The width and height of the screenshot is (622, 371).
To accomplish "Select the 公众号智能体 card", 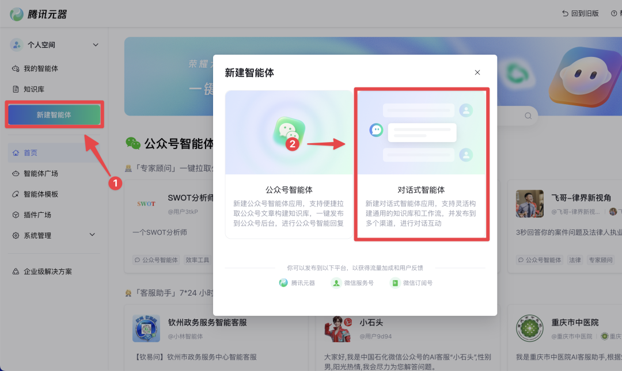I will tap(289, 165).
